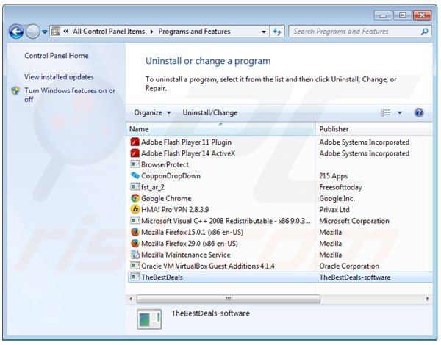
Task: Click the horizontal scrollbar right arrow
Action: tap(427, 299)
